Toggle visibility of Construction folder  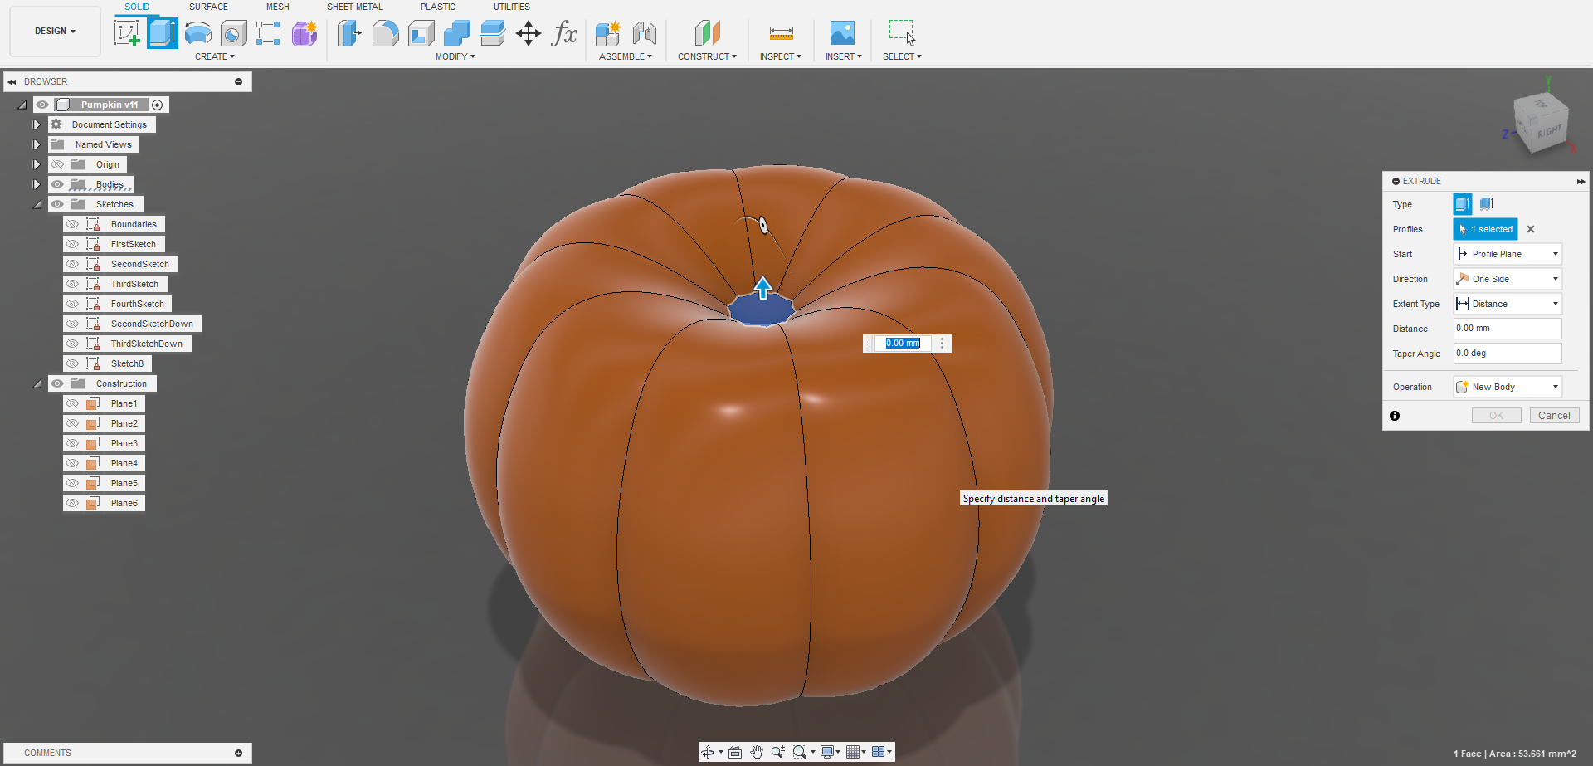(57, 383)
